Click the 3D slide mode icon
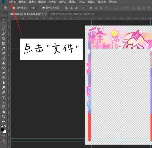 (x=149, y=8)
